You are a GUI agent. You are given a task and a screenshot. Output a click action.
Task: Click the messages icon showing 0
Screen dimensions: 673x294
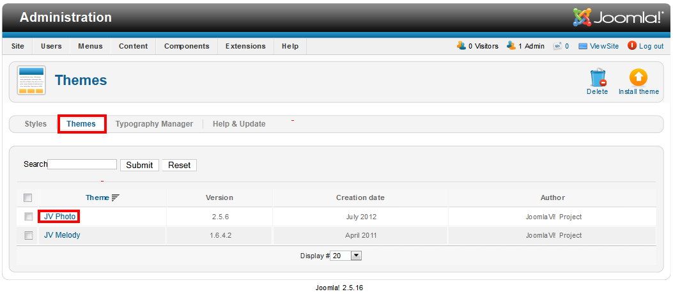557,46
